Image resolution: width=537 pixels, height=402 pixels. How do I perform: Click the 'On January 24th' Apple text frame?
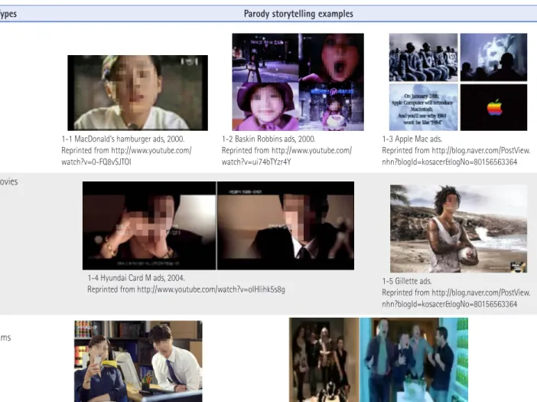tap(423, 107)
